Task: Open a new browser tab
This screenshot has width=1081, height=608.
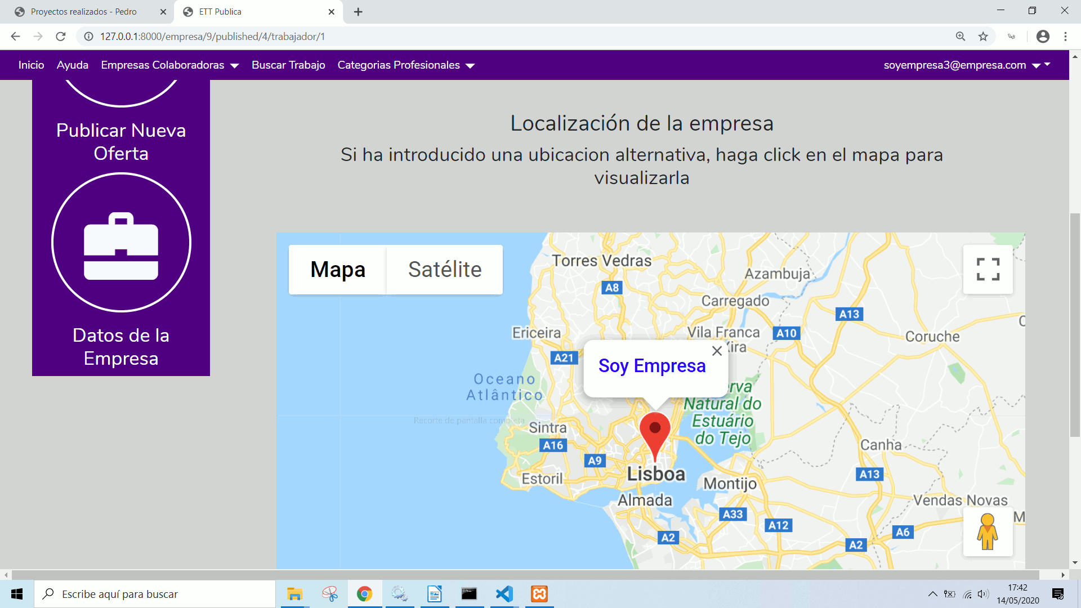Action: point(358,12)
